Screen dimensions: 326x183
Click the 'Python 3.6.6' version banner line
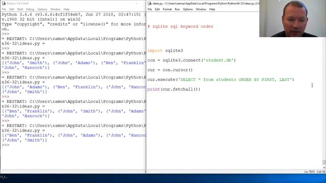[74, 15]
